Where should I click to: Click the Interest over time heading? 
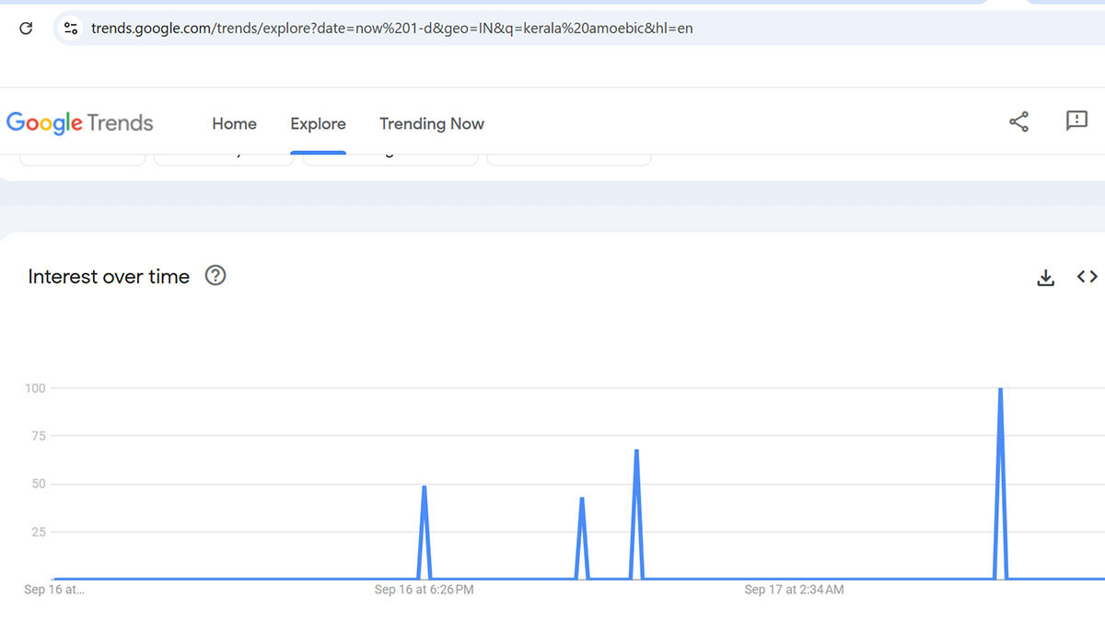click(x=109, y=277)
